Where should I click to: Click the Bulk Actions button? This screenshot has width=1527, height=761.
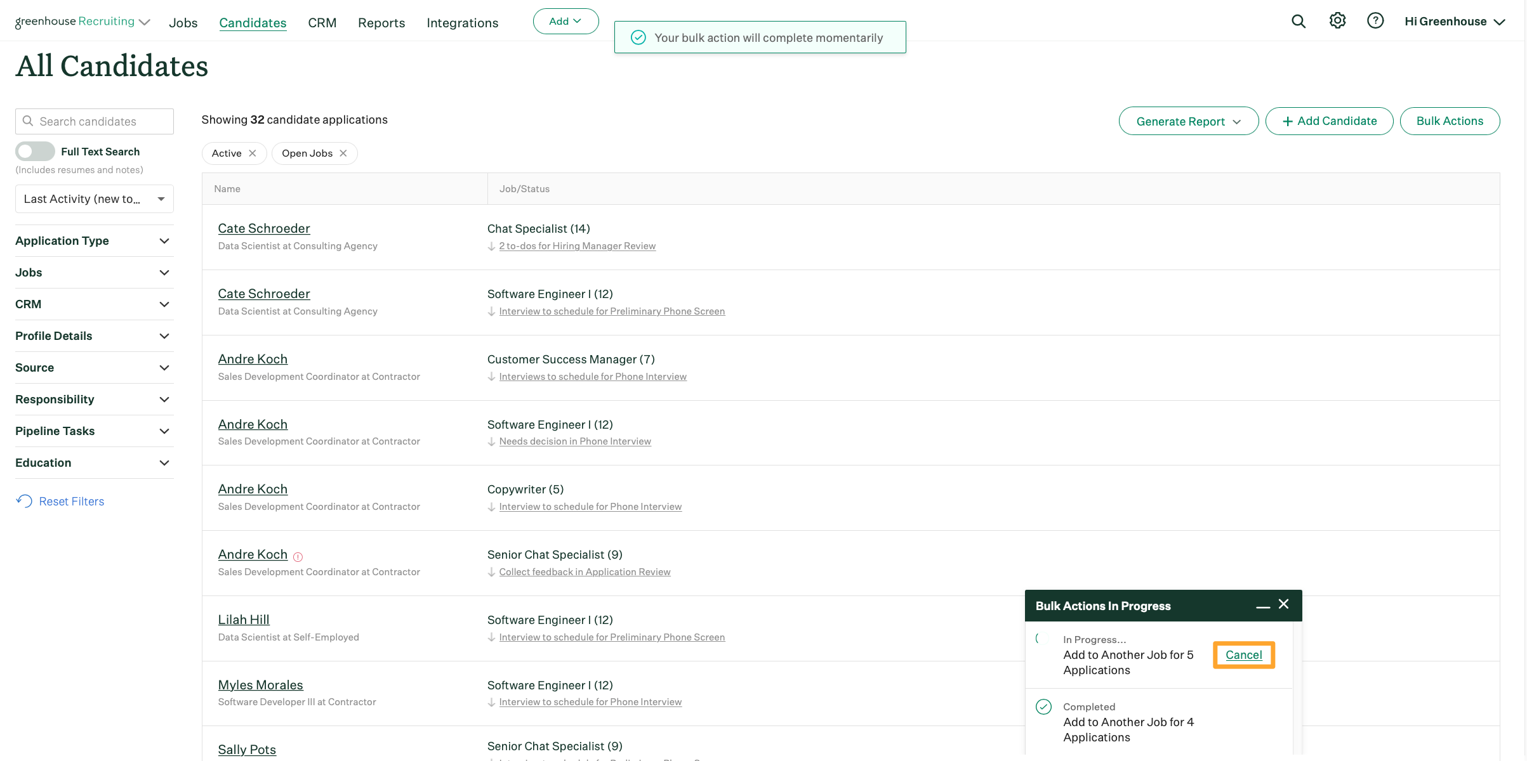tap(1450, 121)
